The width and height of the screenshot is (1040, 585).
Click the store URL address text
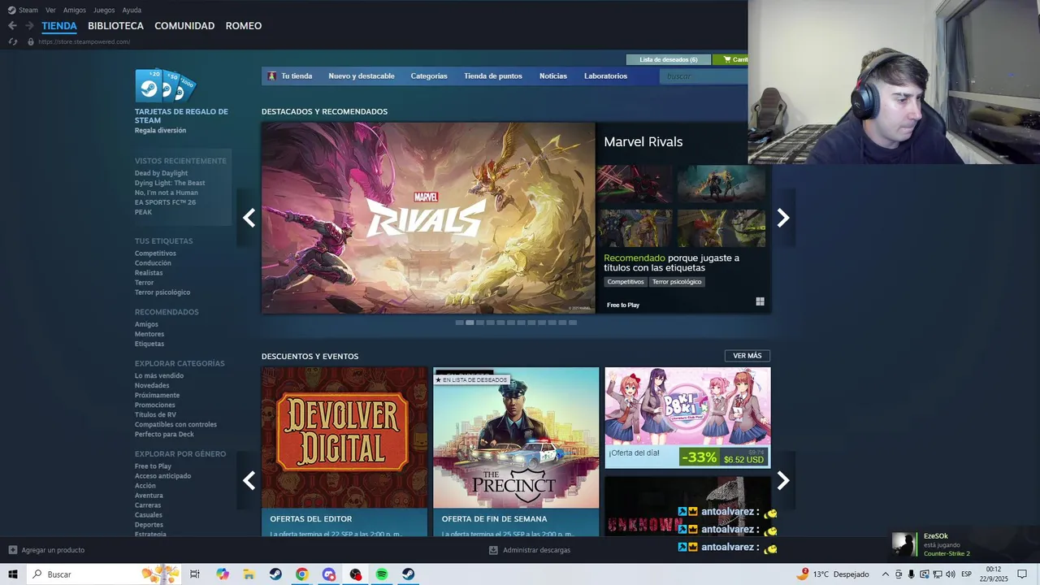[84, 41]
